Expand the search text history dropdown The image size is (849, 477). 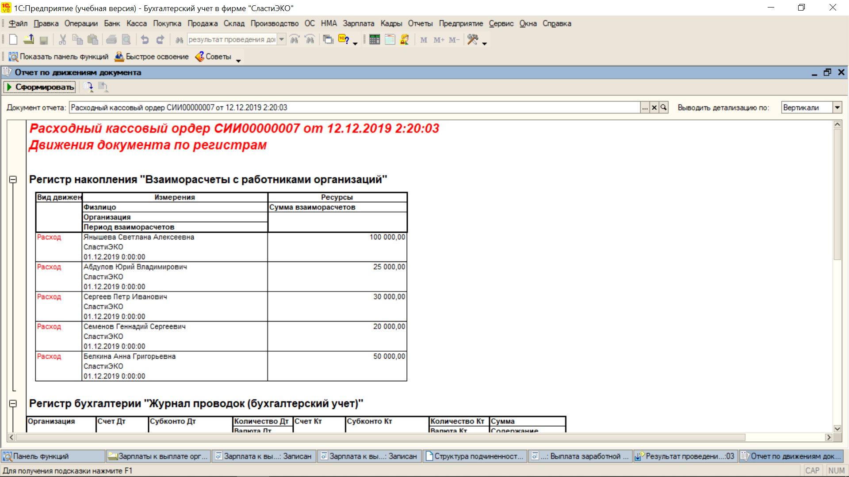click(282, 40)
